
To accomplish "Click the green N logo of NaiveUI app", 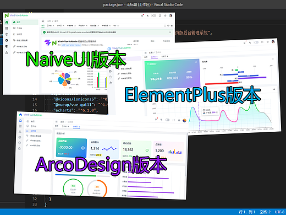I will pos(7,15).
